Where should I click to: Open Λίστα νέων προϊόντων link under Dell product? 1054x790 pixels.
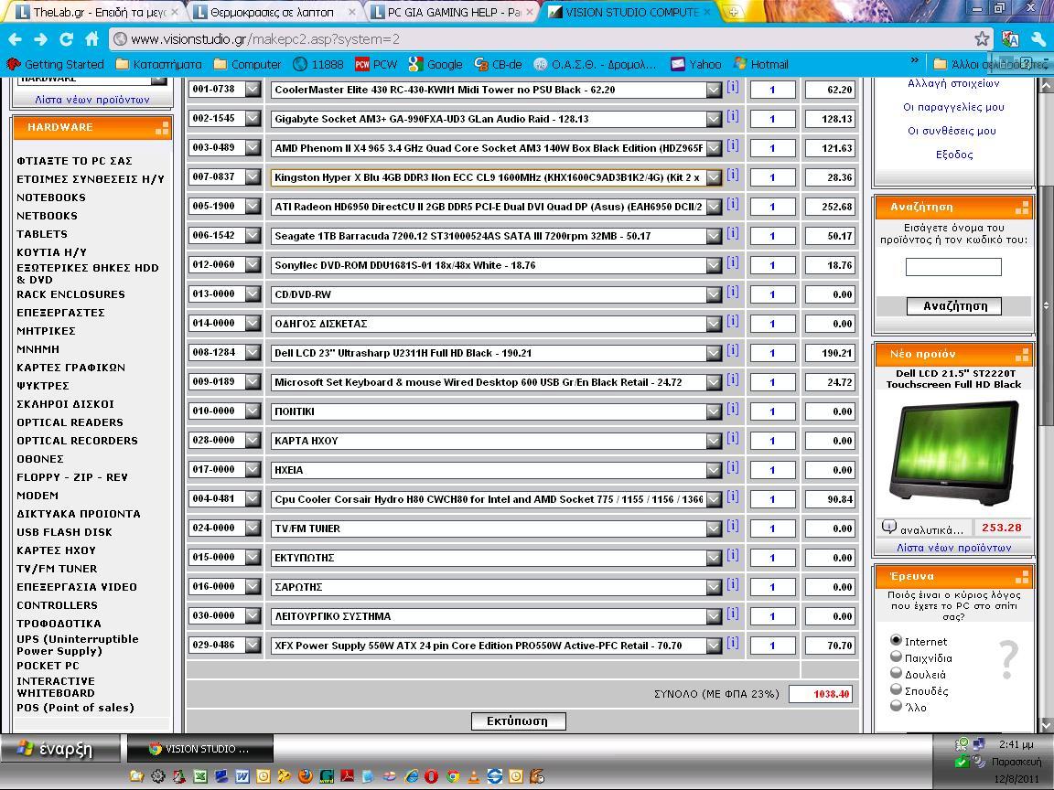click(954, 548)
